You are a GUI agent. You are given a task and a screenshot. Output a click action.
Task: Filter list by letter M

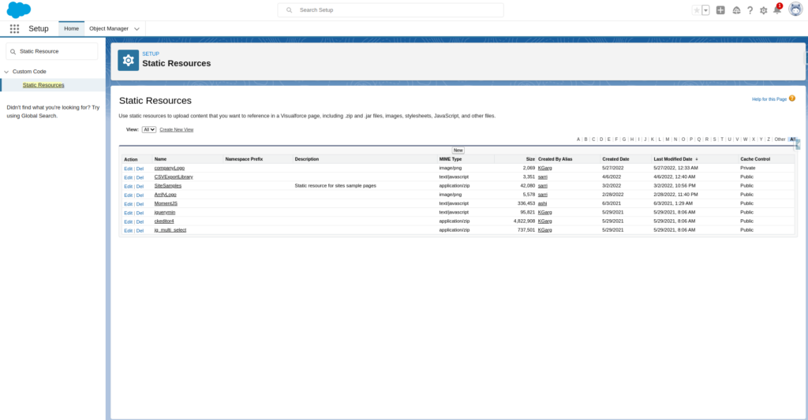click(x=668, y=139)
